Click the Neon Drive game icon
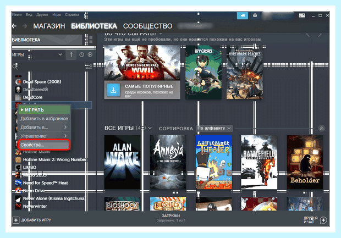The height and width of the screenshot is (238, 341). [x=18, y=191]
